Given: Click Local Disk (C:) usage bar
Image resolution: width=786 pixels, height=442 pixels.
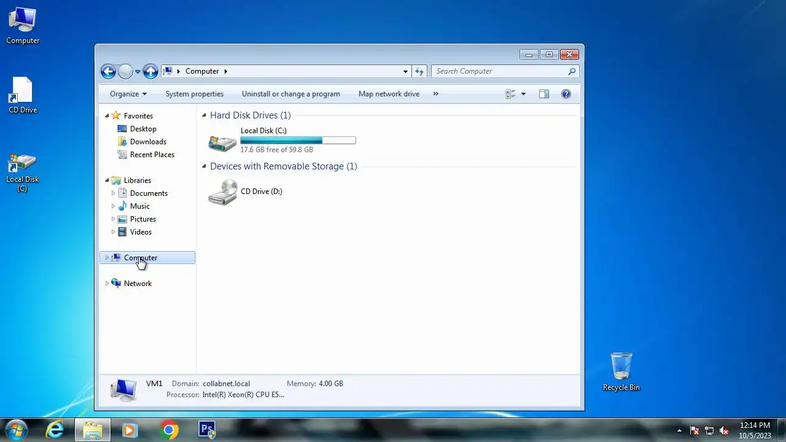Looking at the screenshot, I should (x=298, y=141).
